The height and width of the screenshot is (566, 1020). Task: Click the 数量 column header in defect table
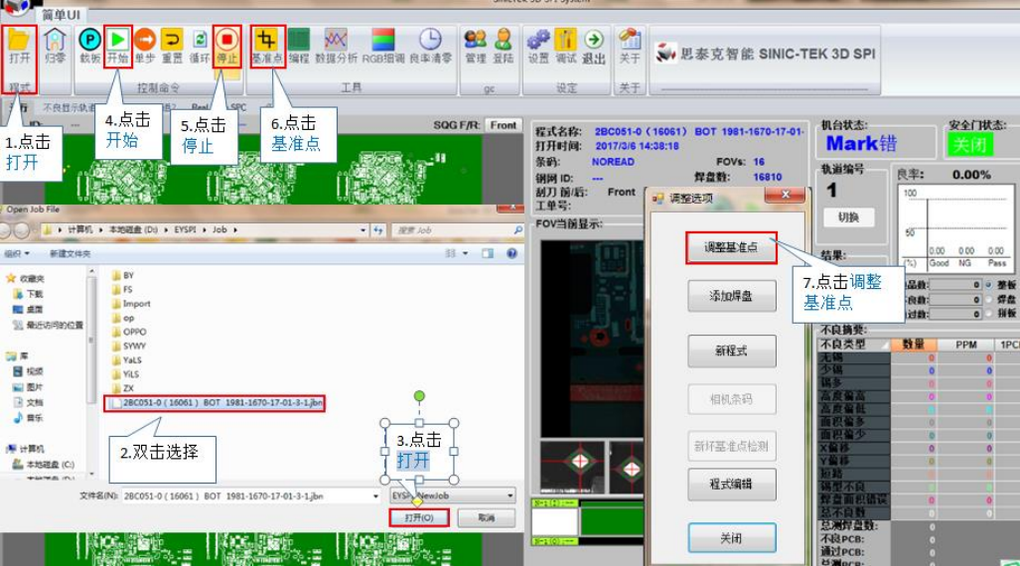(914, 345)
